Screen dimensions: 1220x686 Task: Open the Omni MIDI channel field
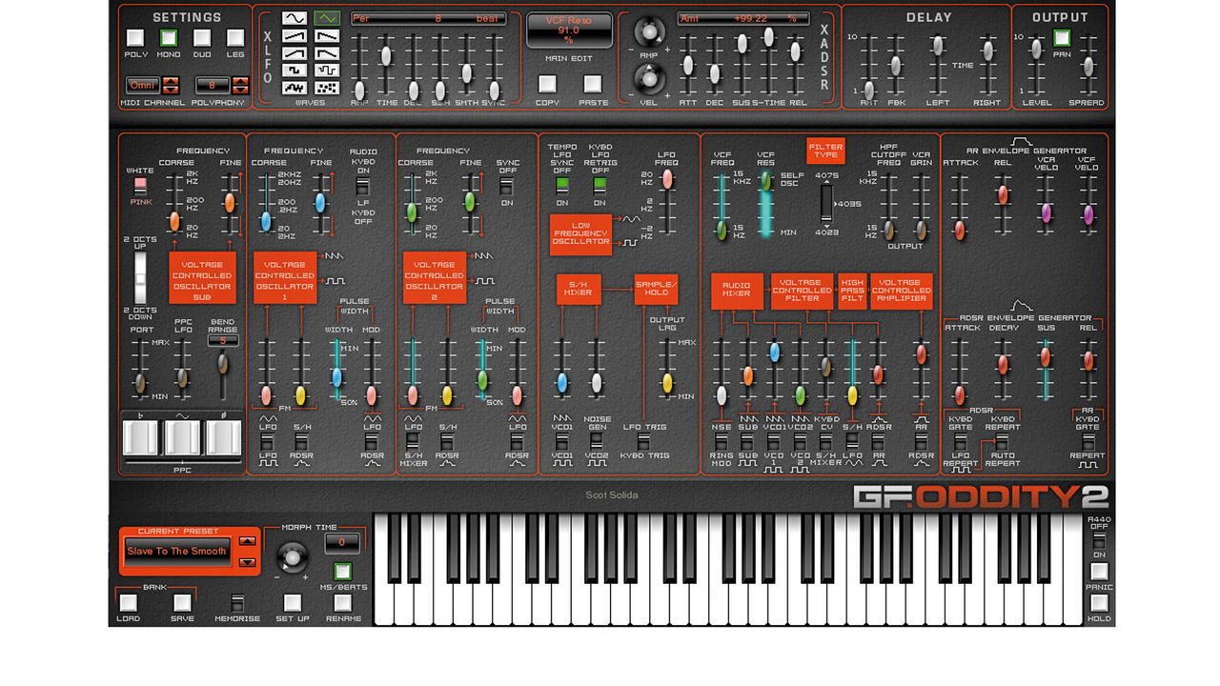pyautogui.click(x=143, y=86)
